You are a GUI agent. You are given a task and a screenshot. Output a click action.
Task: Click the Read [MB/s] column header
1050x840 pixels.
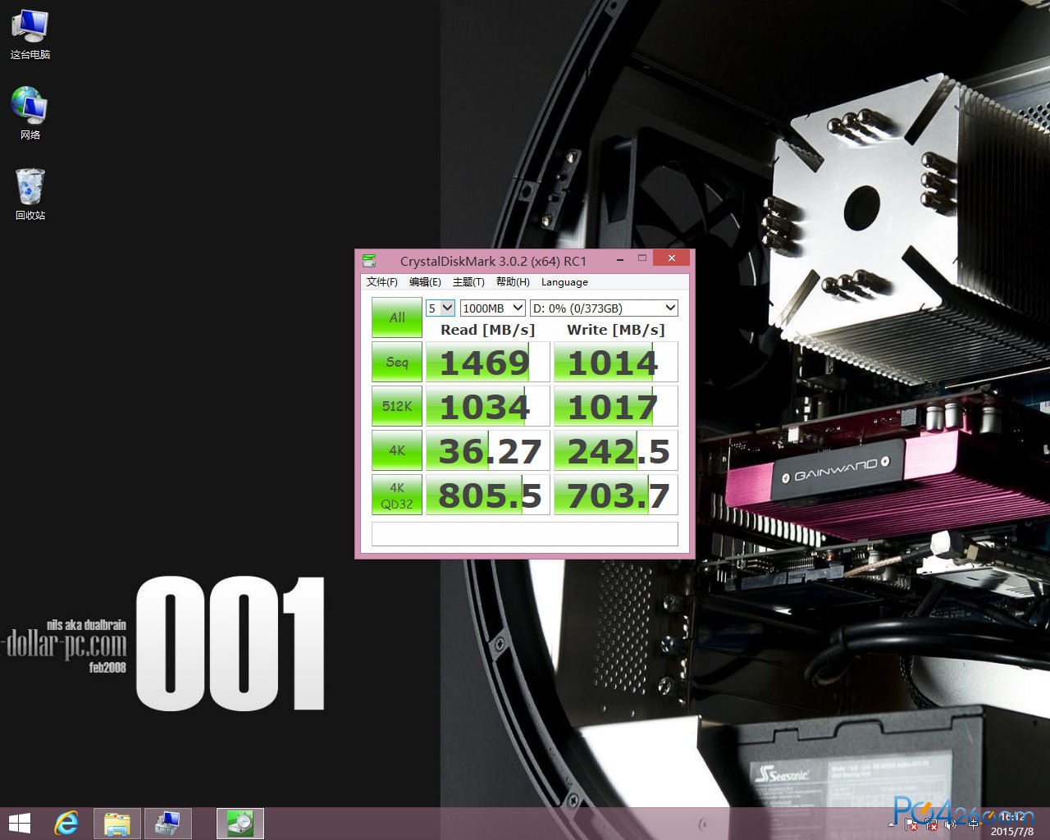click(487, 330)
